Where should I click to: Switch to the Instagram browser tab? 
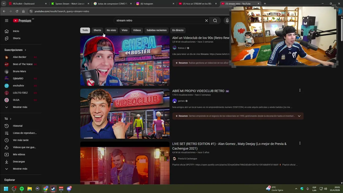pyautogui.click(x=155, y=4)
